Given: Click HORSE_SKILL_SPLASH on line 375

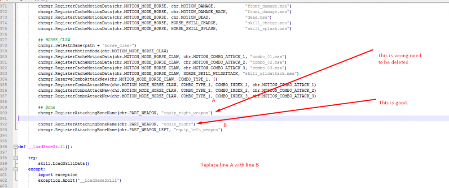Looking at the screenshot, I should (x=194, y=29).
